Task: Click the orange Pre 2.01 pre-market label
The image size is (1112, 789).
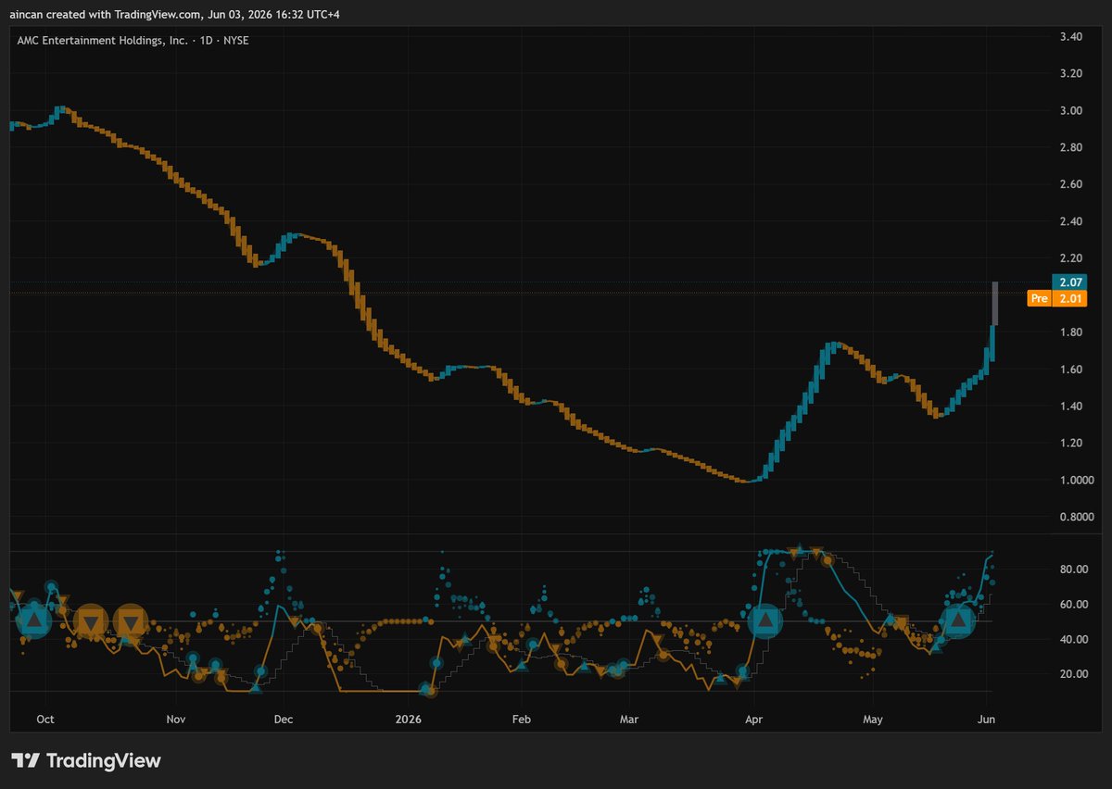Action: (x=1057, y=298)
